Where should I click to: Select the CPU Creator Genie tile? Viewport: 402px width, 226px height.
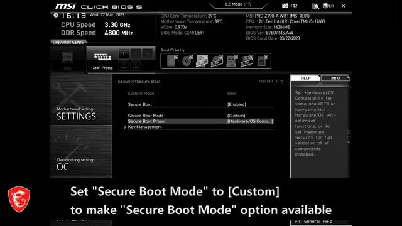click(67, 60)
